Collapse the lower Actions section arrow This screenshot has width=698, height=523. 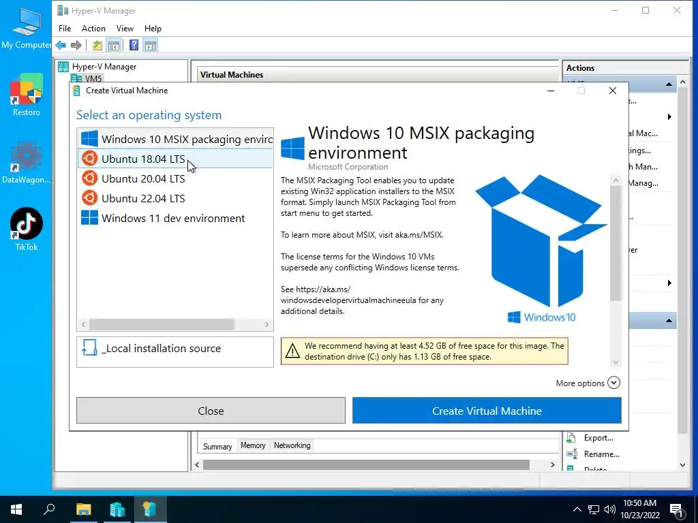pos(669,321)
